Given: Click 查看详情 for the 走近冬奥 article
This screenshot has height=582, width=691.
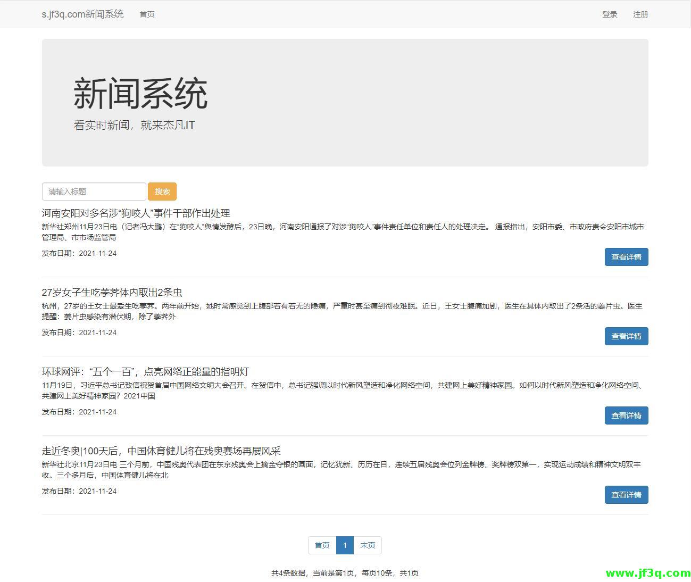Looking at the screenshot, I should point(626,495).
